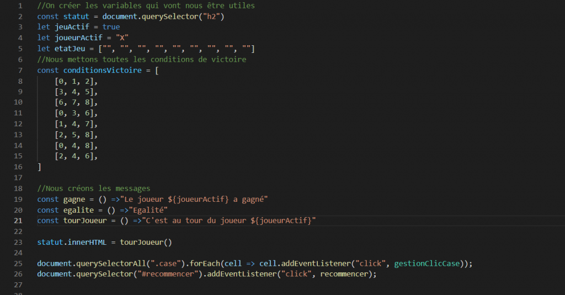Click line number 25 in the gutter

pyautogui.click(x=18, y=264)
